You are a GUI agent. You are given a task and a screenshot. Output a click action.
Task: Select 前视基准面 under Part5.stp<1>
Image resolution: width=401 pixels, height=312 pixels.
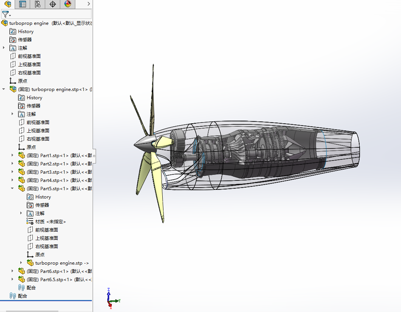[43, 230]
